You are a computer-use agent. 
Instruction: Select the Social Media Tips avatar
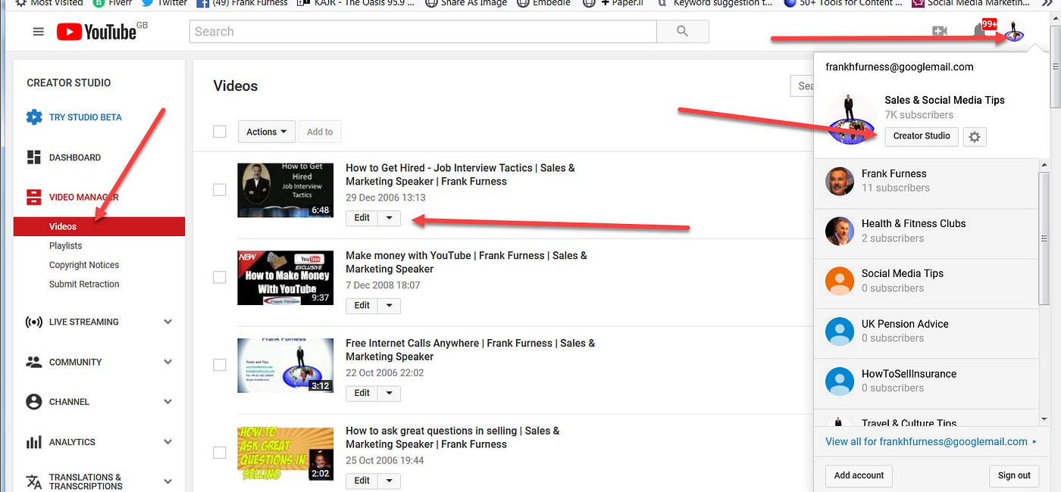[839, 281]
